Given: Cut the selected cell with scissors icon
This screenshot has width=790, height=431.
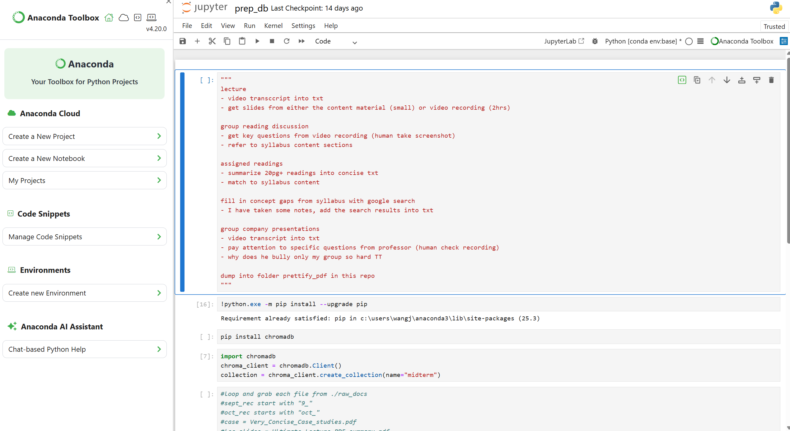Looking at the screenshot, I should (x=212, y=41).
